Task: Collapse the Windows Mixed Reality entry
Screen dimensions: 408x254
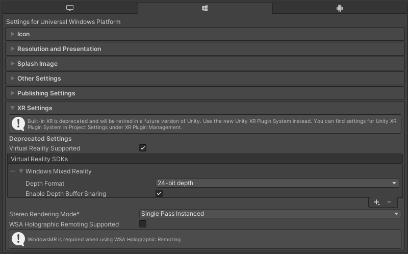Action: [x=21, y=171]
